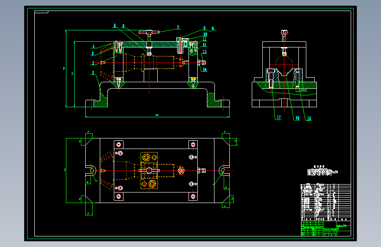Click part callout number 6
The width and height of the screenshot is (381, 247).
(x=123, y=26)
